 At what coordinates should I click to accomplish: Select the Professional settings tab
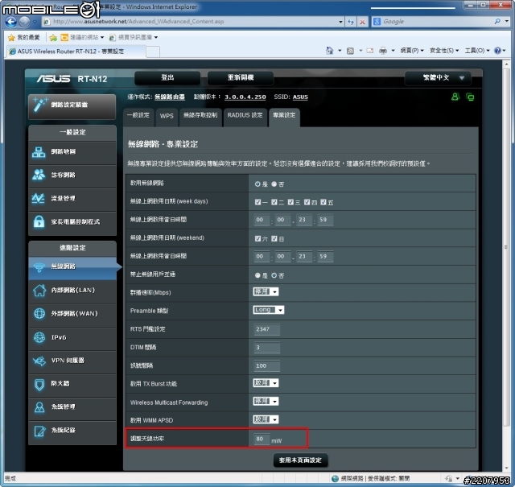point(284,116)
